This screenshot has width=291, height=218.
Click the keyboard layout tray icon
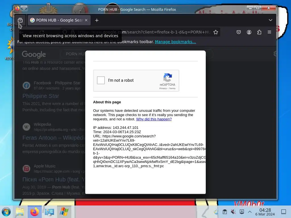(x=242, y=211)
